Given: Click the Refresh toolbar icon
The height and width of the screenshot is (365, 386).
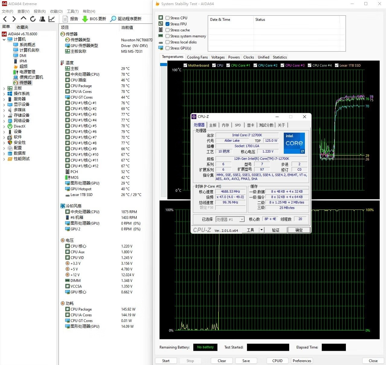Looking at the screenshot, I should tap(33, 19).
